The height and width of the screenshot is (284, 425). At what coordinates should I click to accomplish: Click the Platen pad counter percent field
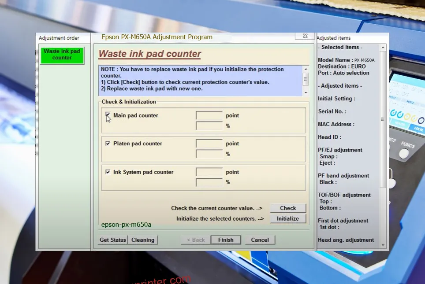point(209,154)
